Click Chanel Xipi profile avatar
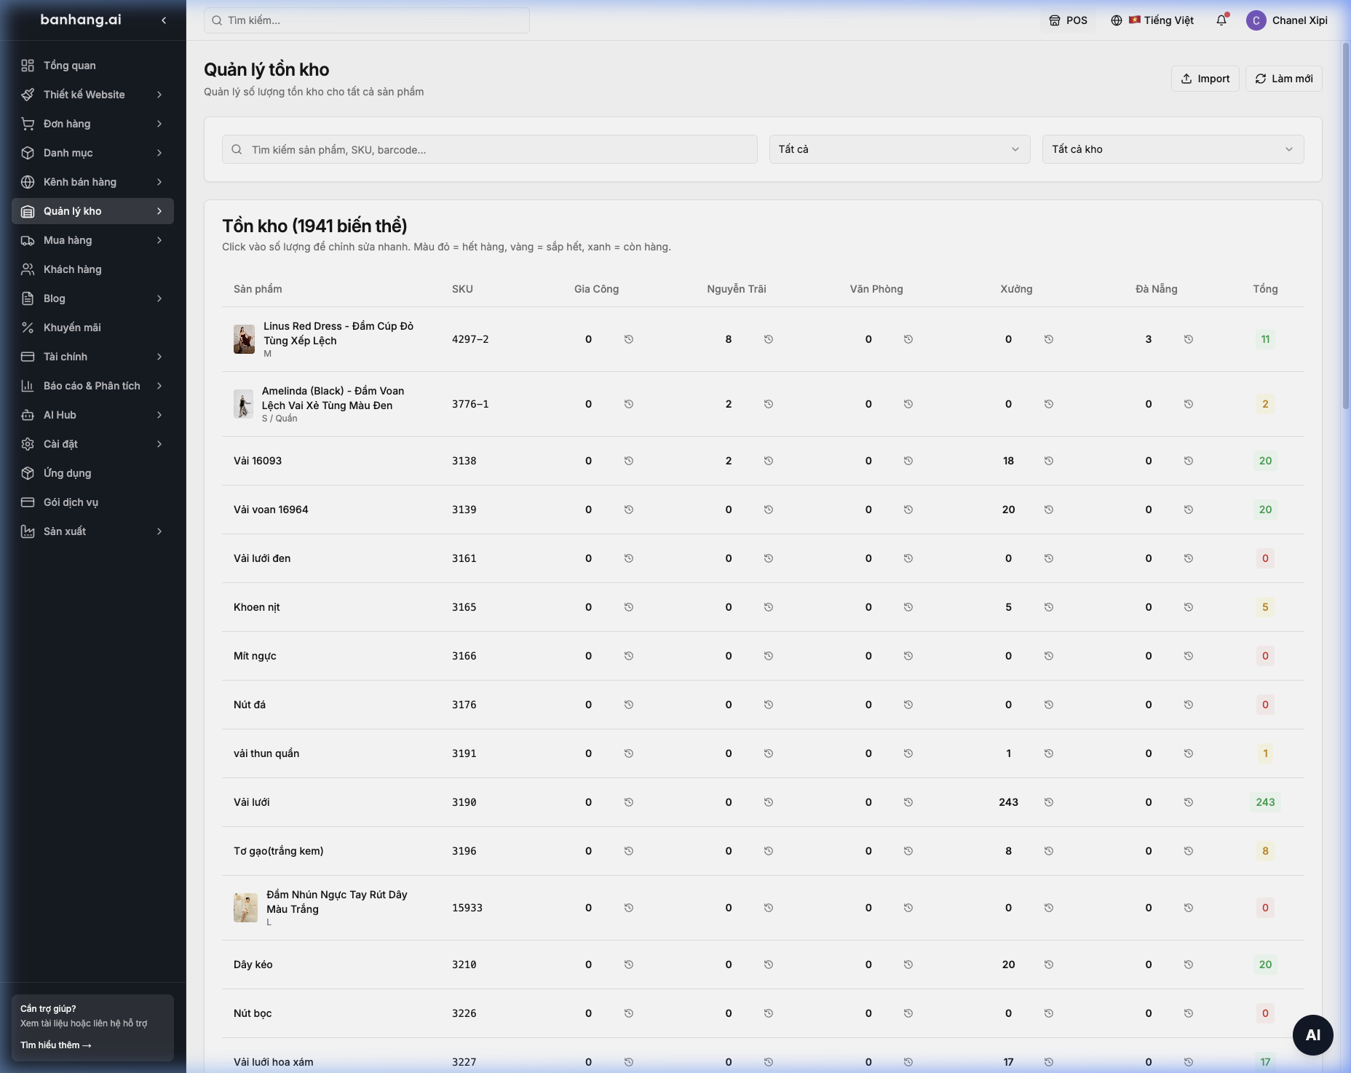This screenshot has height=1073, width=1351. 1256,20
